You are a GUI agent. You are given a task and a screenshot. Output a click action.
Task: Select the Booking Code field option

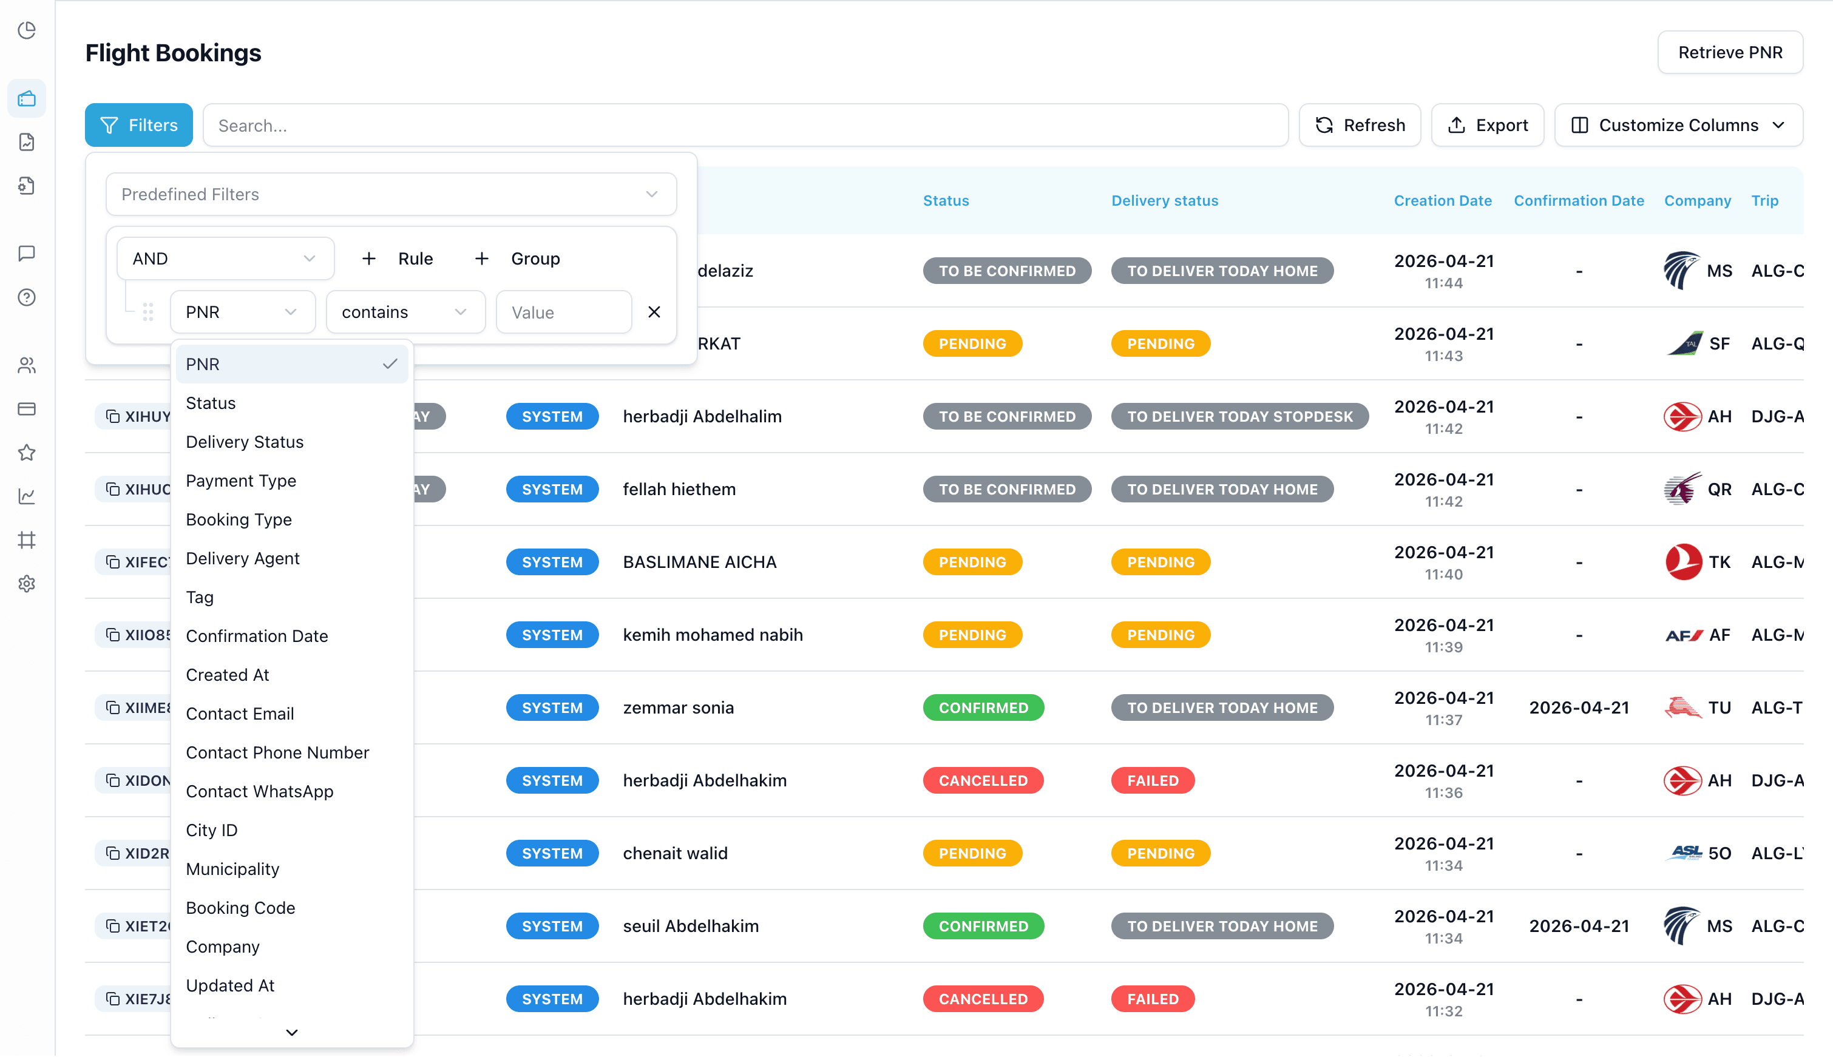coord(292,908)
